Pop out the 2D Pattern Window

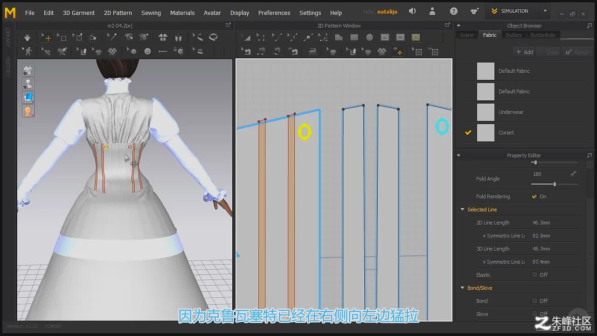click(x=447, y=25)
